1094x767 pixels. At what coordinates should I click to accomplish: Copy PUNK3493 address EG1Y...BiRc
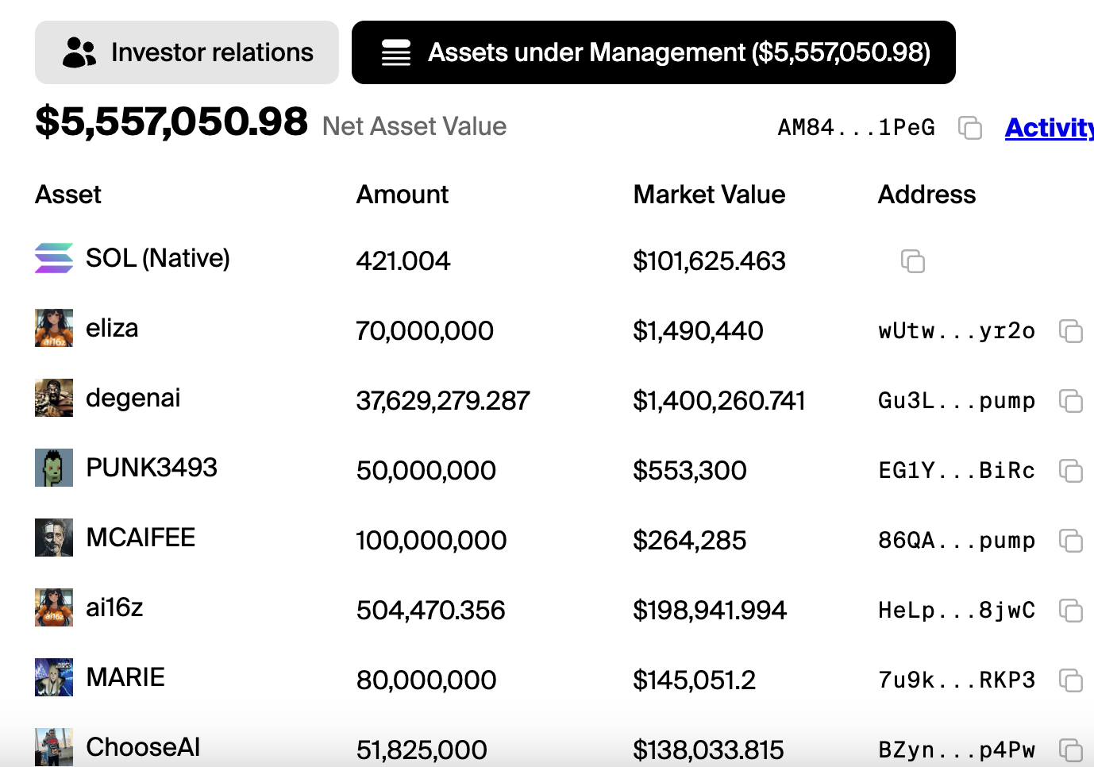[x=1070, y=471]
